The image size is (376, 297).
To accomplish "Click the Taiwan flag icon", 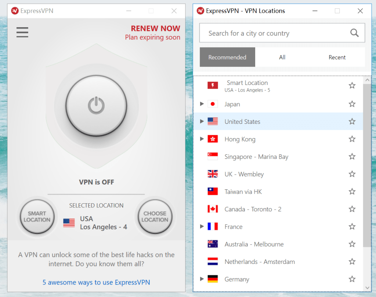I will 213,192.
